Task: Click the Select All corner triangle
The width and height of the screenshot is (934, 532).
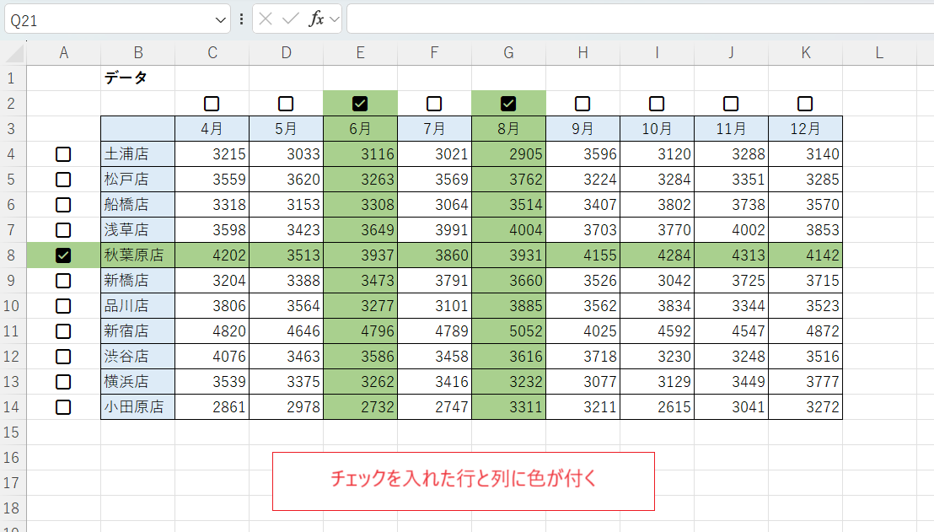Action: (15, 54)
